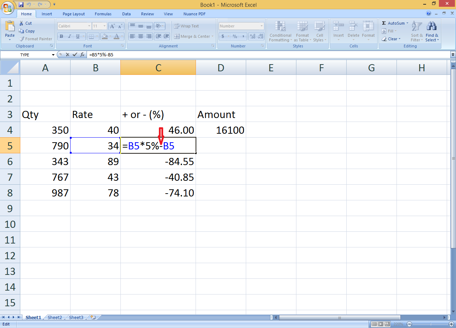Open Microsoft Office Excel Help question icon
This screenshot has height=328, width=456.
coord(429,13)
